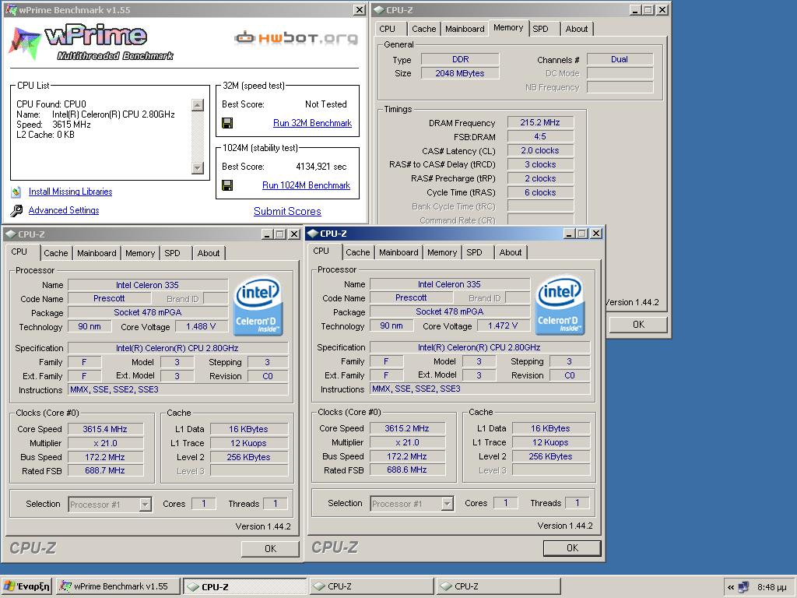
Task: Select Cache tab in Memory CPU-Z window
Action: point(423,29)
